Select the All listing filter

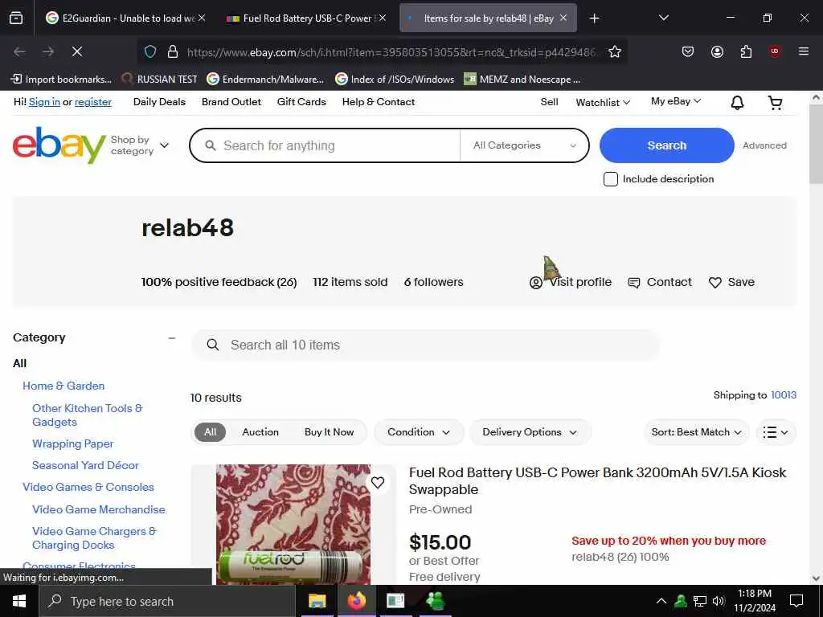pos(210,431)
